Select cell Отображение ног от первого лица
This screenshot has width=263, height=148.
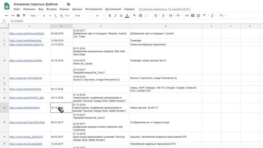point(166,123)
